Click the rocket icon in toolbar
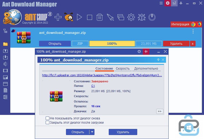Image resolution: width=204 pixels, height=139 pixels. (110, 17)
